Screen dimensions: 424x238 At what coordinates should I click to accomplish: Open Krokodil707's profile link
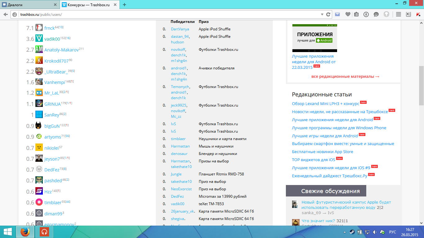(x=56, y=61)
